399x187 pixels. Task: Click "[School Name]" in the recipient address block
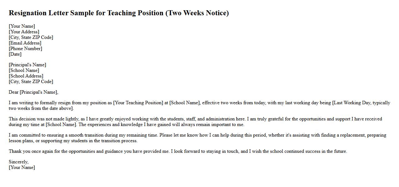point(24,70)
